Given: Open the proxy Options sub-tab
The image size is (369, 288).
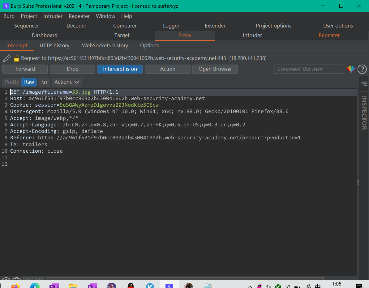Looking at the screenshot, I should tap(149, 46).
